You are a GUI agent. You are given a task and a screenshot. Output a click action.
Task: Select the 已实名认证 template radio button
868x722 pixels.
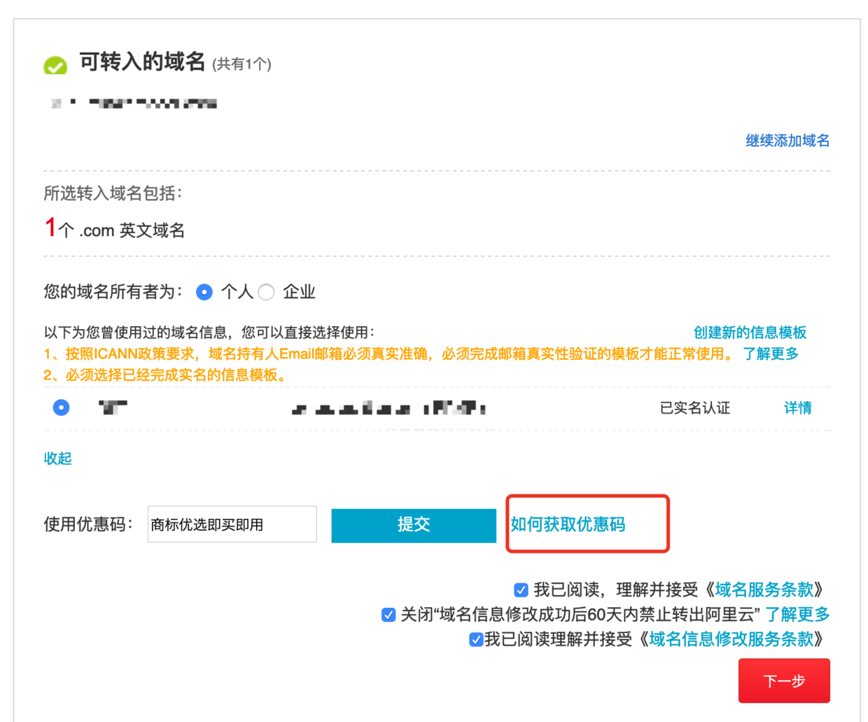point(62,408)
